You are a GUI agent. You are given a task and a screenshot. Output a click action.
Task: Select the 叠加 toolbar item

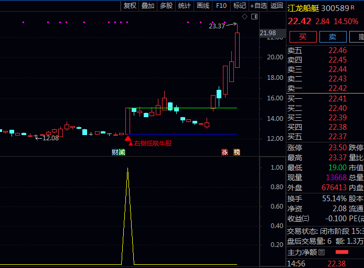148,6
